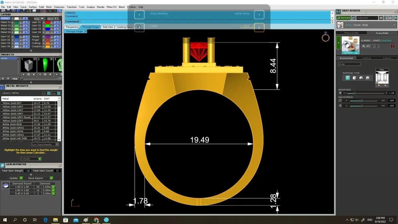Click the Diamond Round gem icon
The width and height of the screenshot is (398, 224).
5,186
